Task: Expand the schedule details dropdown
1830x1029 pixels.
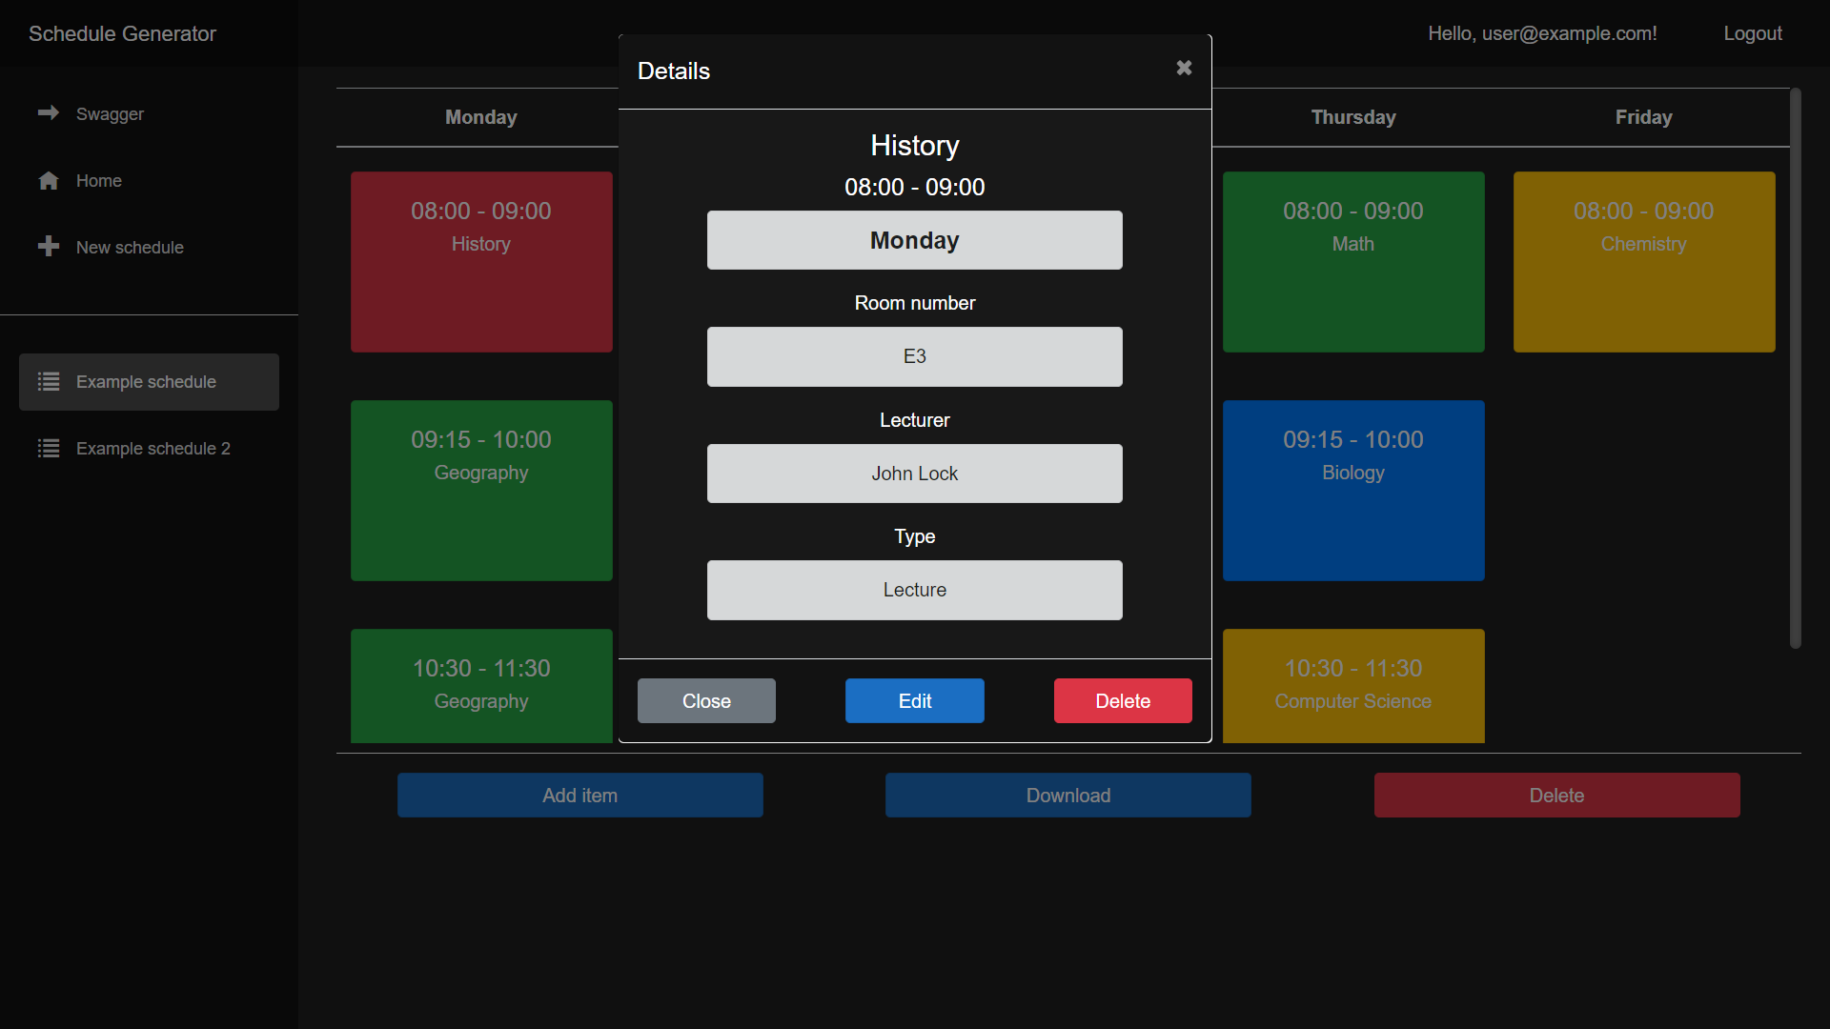Action: (x=915, y=240)
